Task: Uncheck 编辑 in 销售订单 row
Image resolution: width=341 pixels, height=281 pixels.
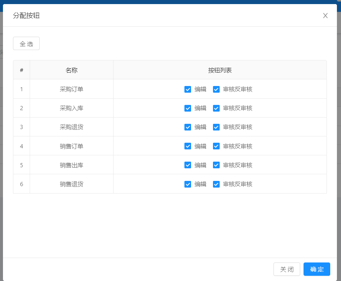Action: 188,146
